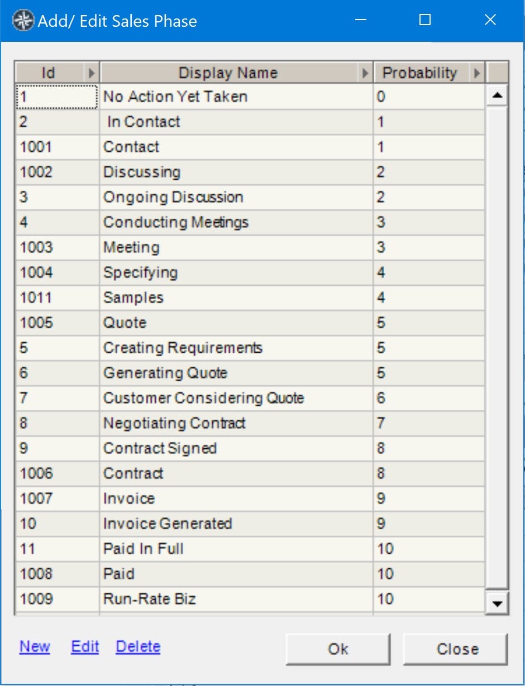Confirm with the Ok button
This screenshot has height=686, width=525.
tap(338, 649)
